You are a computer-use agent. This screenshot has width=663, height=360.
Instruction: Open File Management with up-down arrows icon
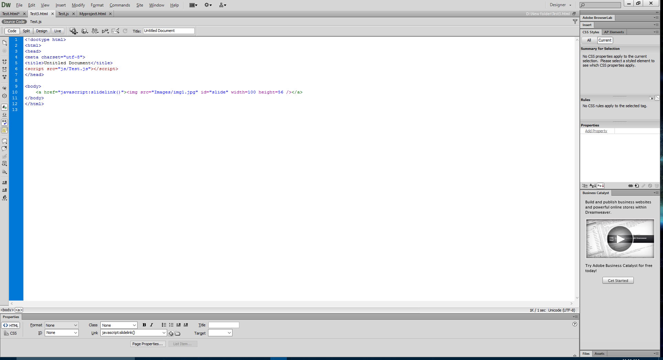[95, 31]
